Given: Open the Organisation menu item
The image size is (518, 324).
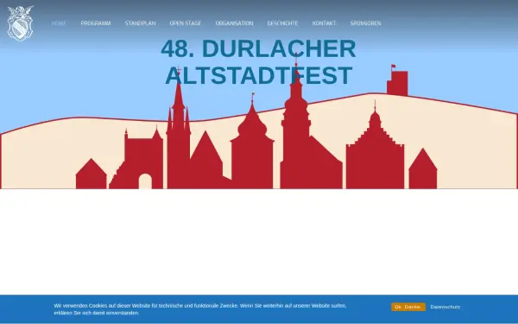Looking at the screenshot, I should 234,23.
